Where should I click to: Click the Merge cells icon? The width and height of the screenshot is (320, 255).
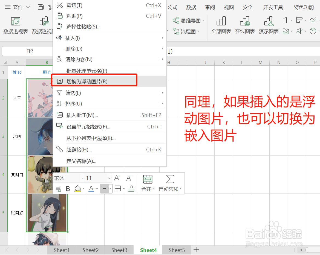148,179
